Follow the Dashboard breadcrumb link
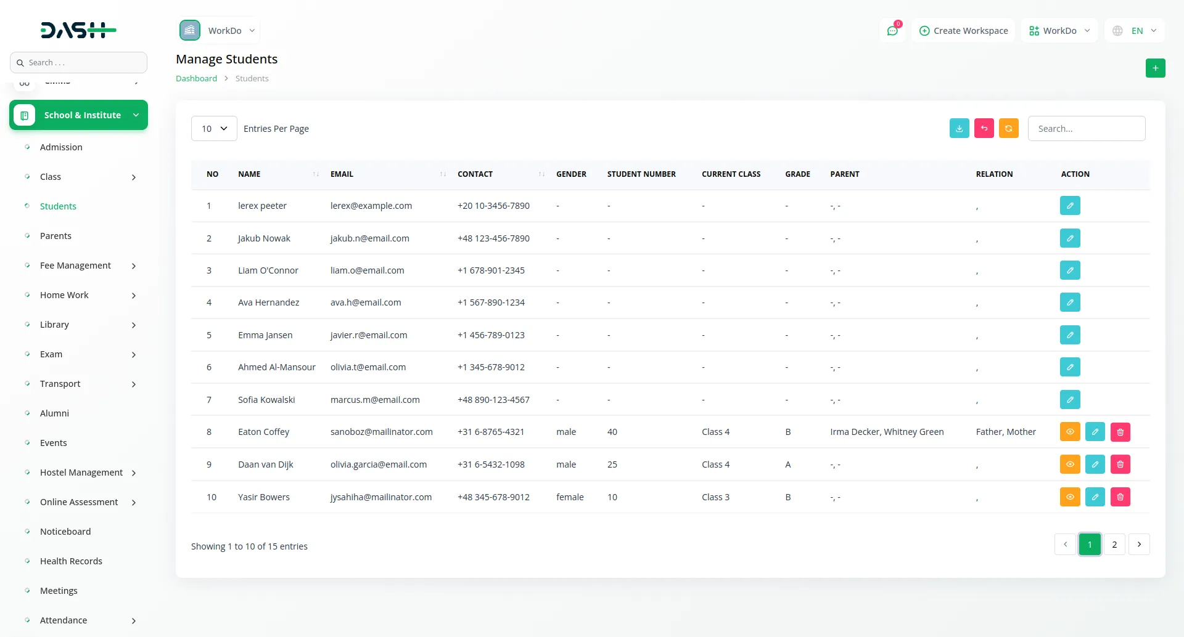This screenshot has width=1184, height=637. 196,78
